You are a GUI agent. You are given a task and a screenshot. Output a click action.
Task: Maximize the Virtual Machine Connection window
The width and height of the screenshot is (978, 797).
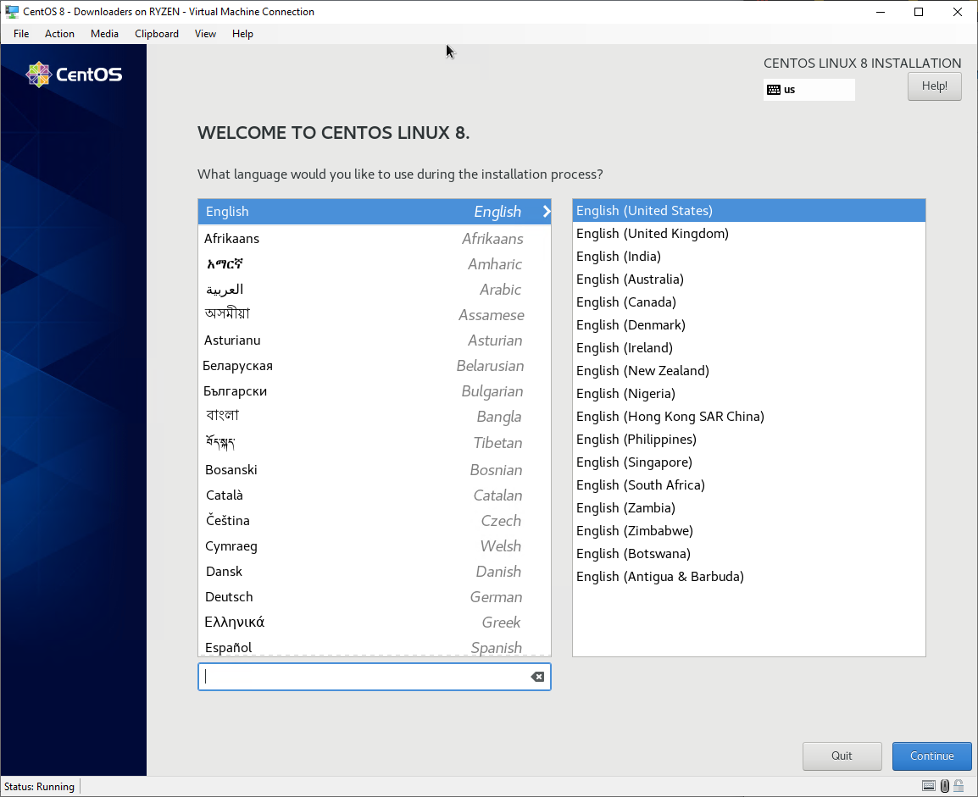pos(919,12)
